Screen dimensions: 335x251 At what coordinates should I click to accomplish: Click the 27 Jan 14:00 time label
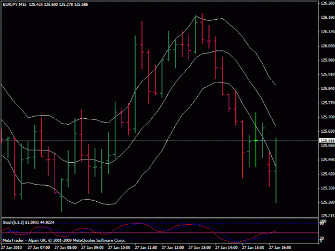click(227, 248)
